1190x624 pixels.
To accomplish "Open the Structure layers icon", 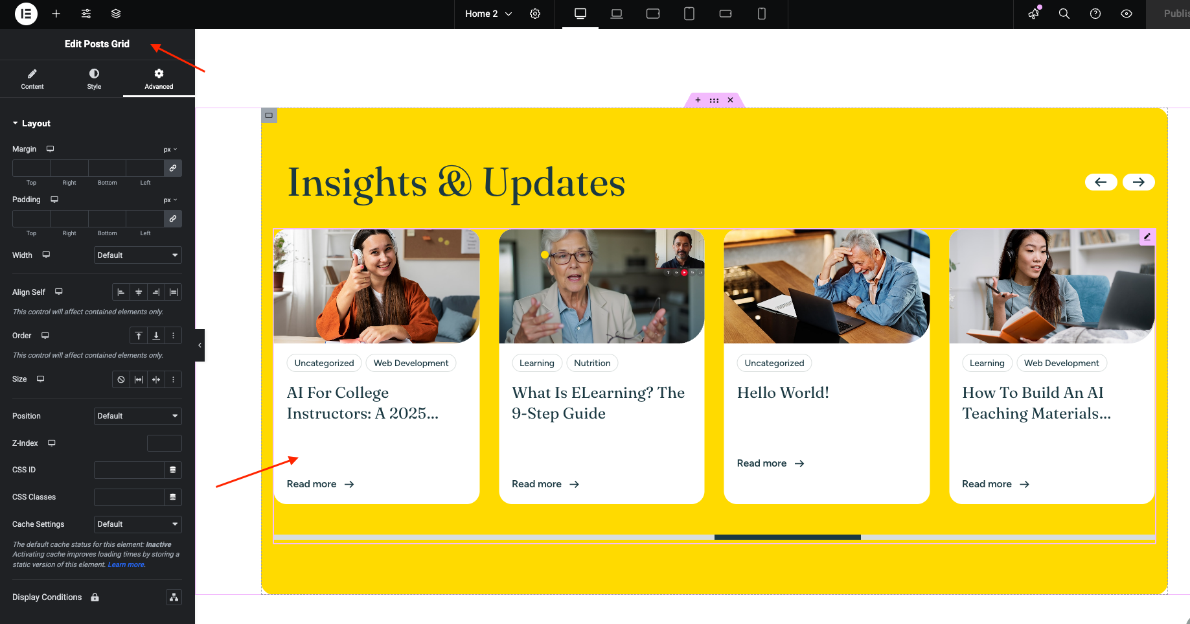I will click(116, 14).
